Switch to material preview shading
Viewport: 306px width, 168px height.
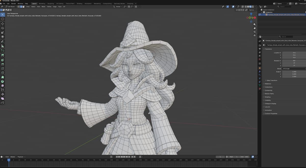pos(250,7)
